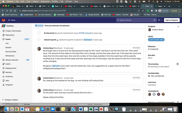Screen dimensions: 182x113
Task: Copy the issue reference
Action: 178,102
